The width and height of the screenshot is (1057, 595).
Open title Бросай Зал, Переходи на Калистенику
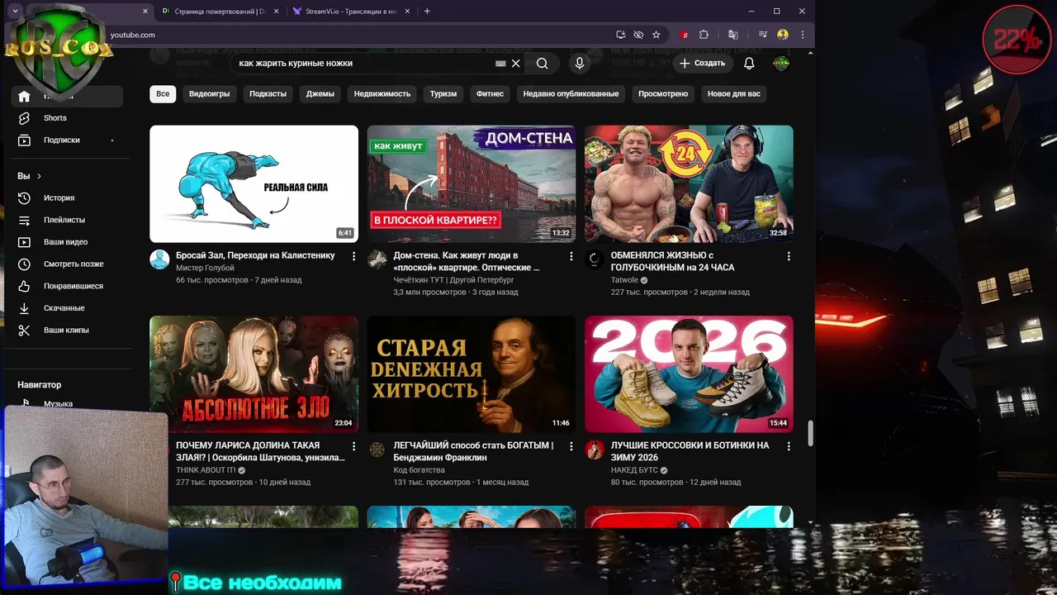255,255
